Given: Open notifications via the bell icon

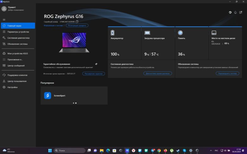Looking at the screenshot, I should [x=235, y=12].
